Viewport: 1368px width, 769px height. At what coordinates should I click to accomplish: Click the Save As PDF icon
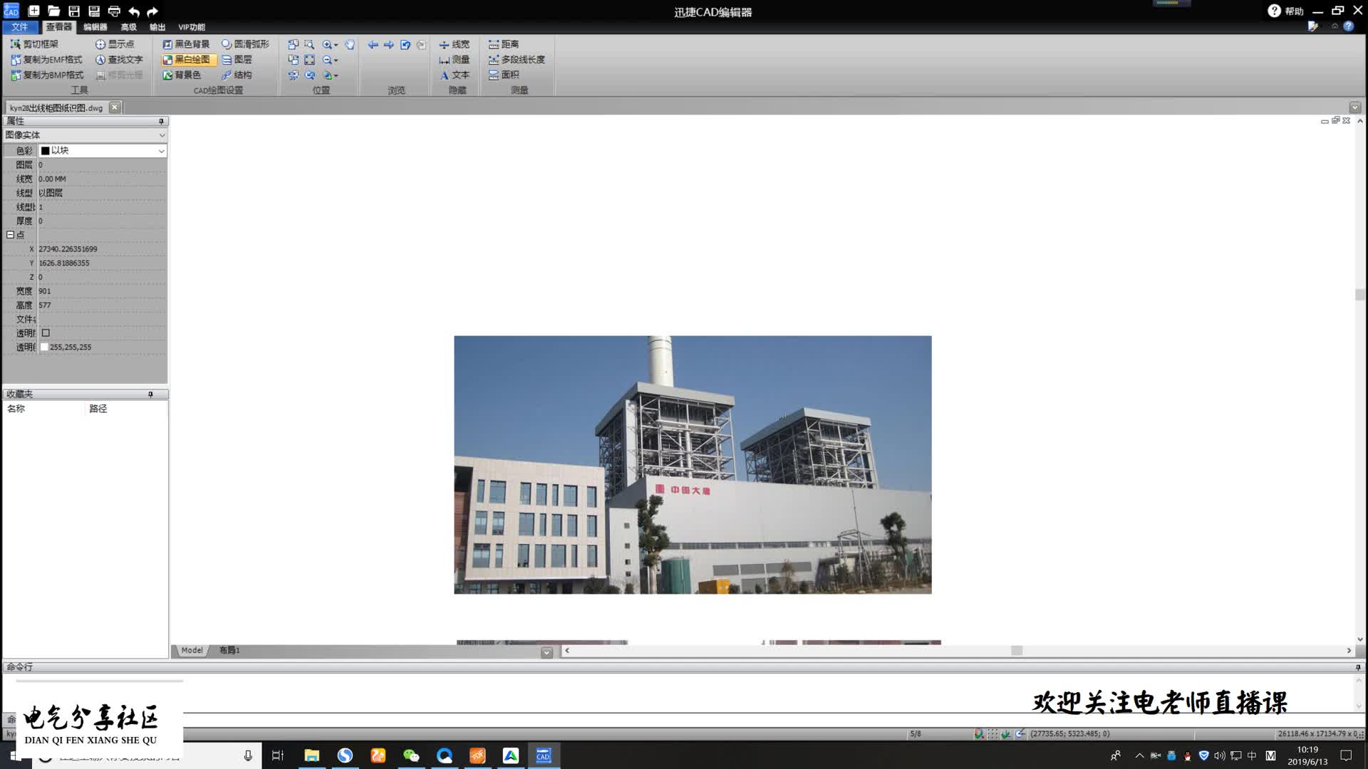pyautogui.click(x=94, y=11)
